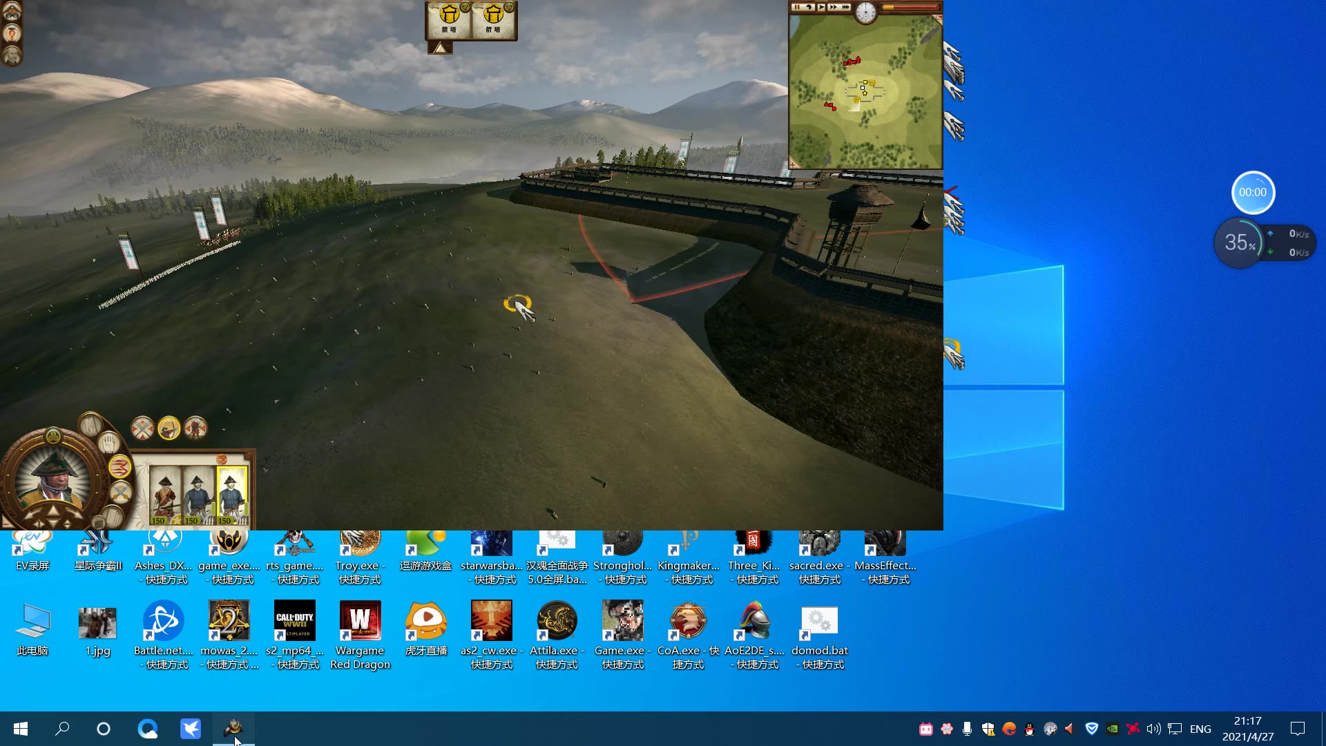Collapse the building cards panel arrow

coord(440,48)
